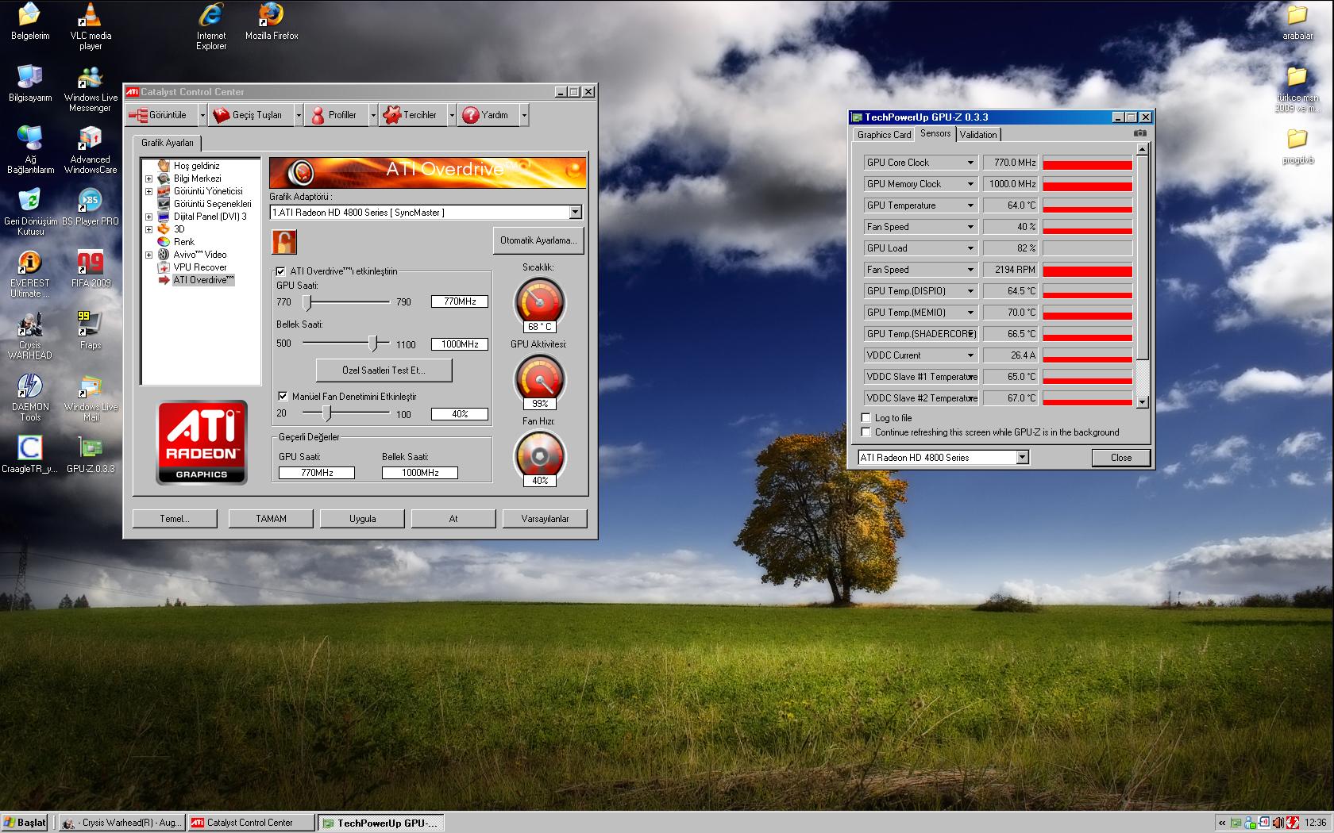1334x833 pixels.
Task: Open Belgelerim folder icon
Action: pyautogui.click(x=30, y=21)
